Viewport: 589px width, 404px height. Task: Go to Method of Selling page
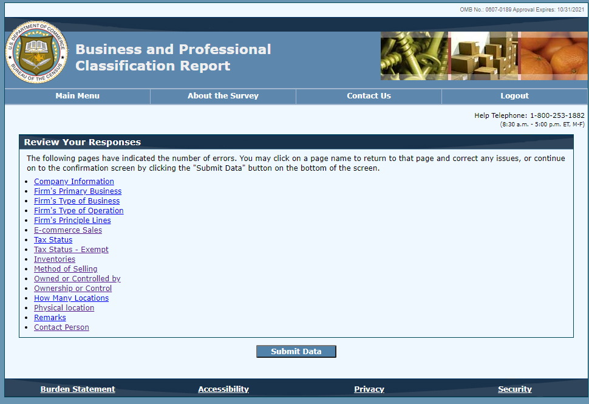[66, 269]
